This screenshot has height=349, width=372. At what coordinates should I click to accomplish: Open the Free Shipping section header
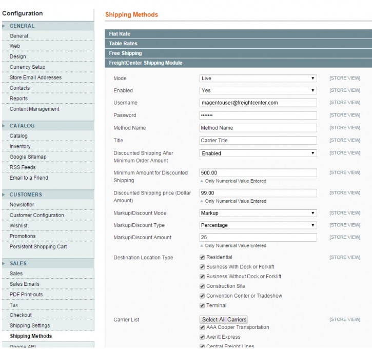click(125, 53)
